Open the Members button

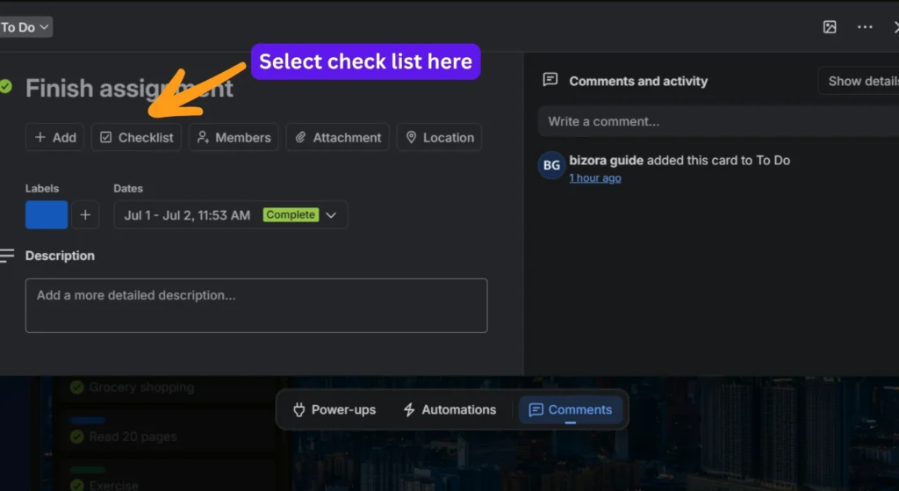234,138
